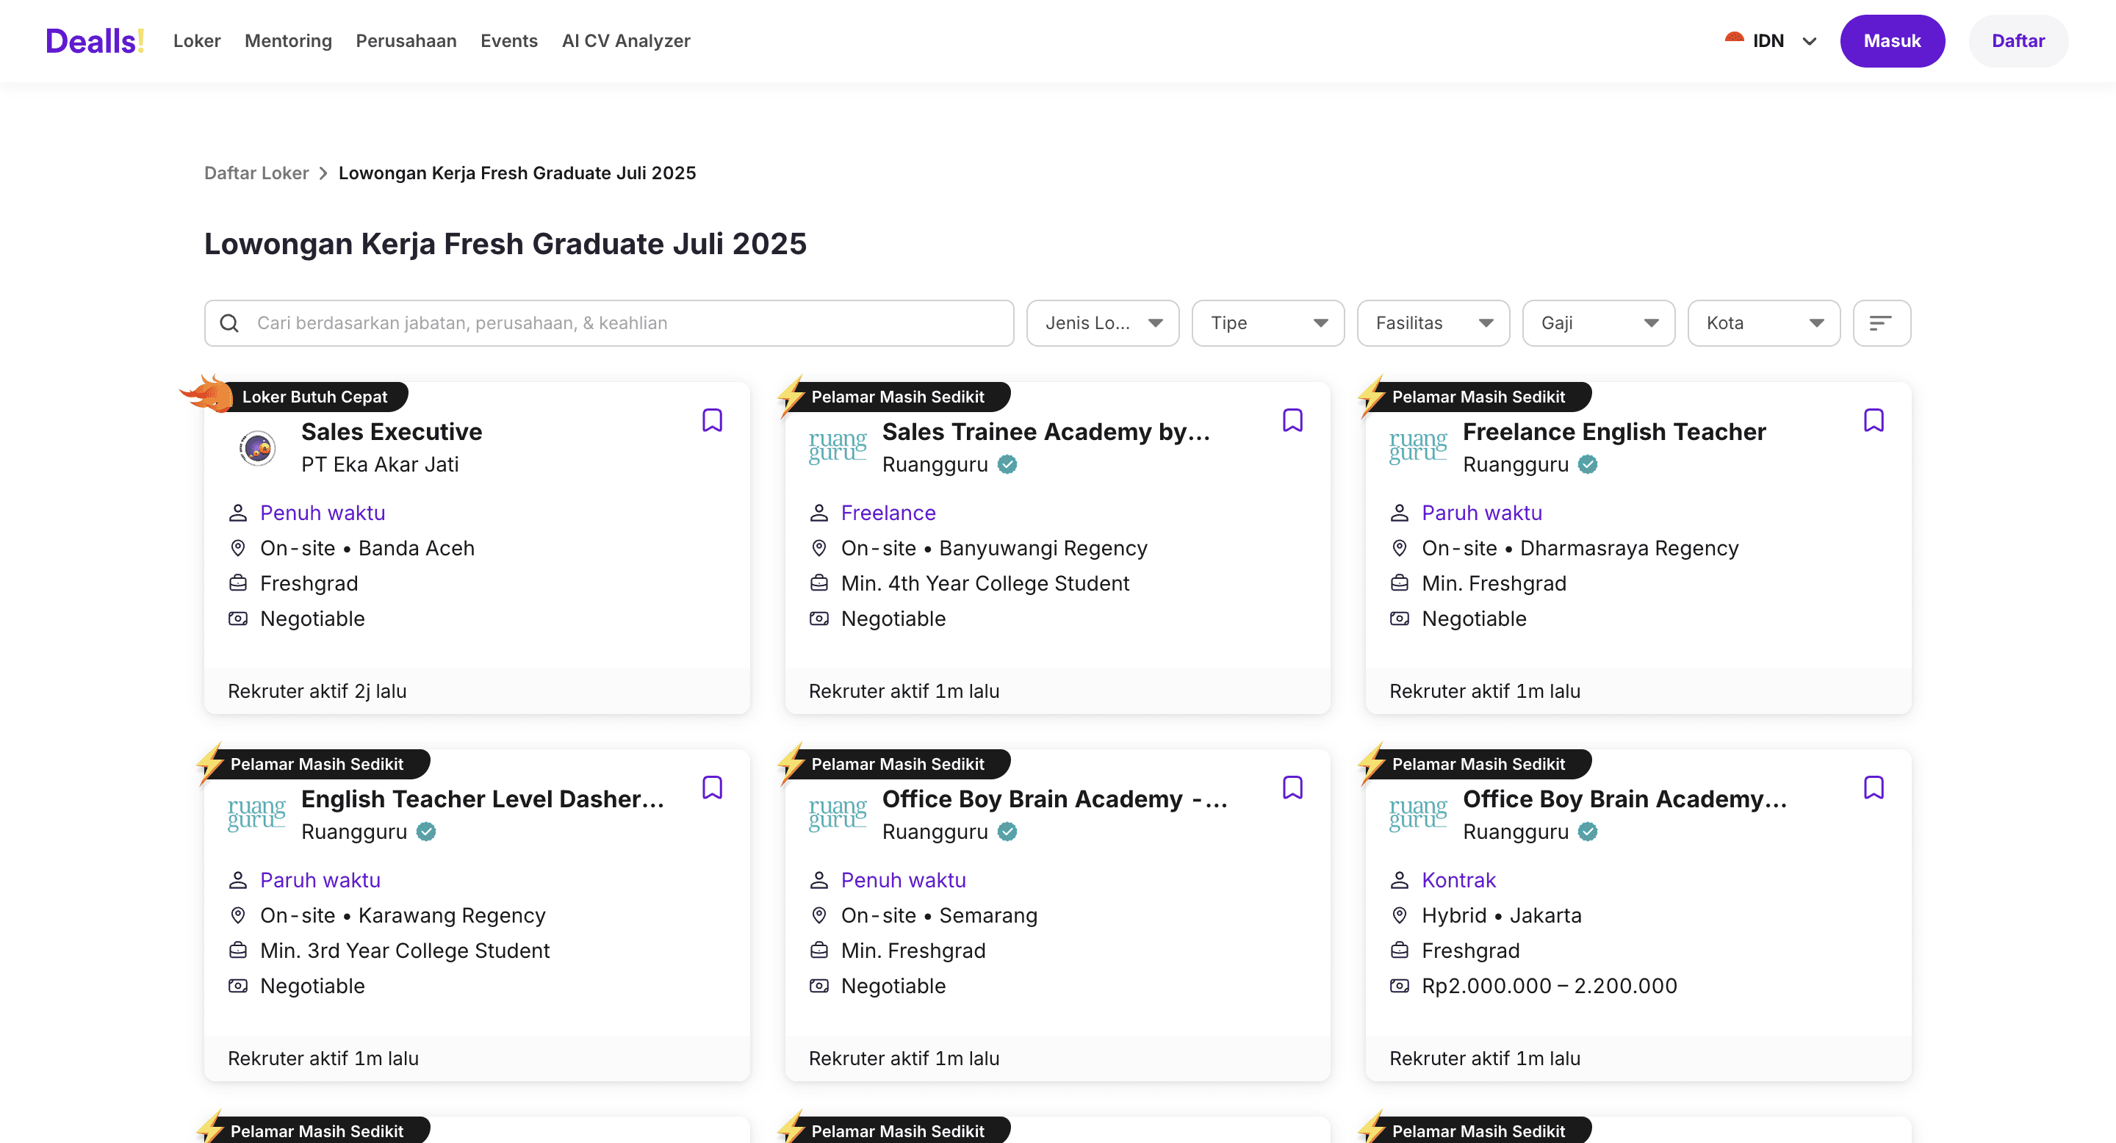Bookmark the Semarang Office Boy Brain Academy job

1292,787
